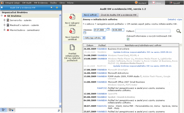184x113 pixels.
Task: Open RAANB03 link for 25.07.2009
Action: click(102, 112)
